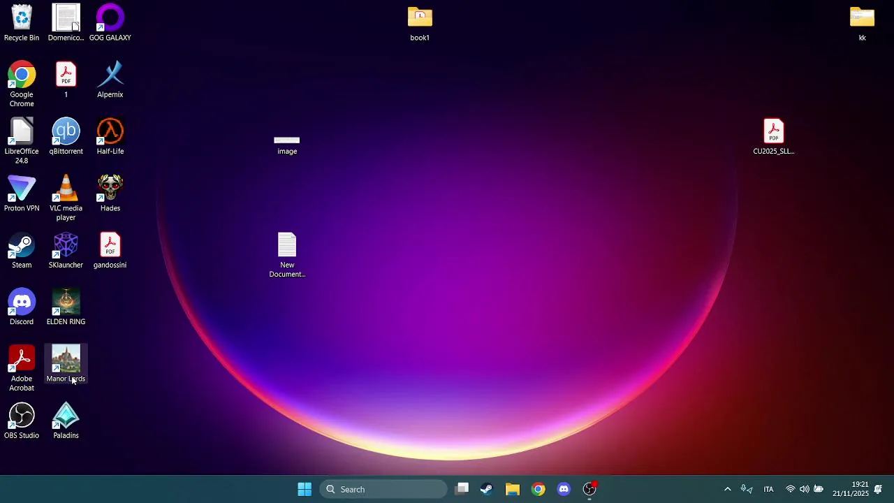This screenshot has width=894, height=503.
Task: Select the Adobe Acrobat shortcut
Action: [22, 368]
